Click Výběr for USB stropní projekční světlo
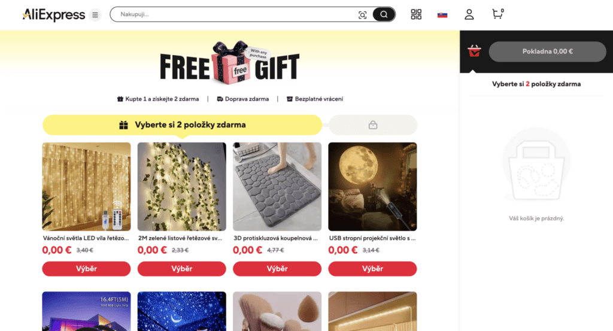This screenshot has width=613, height=331. 372,269
